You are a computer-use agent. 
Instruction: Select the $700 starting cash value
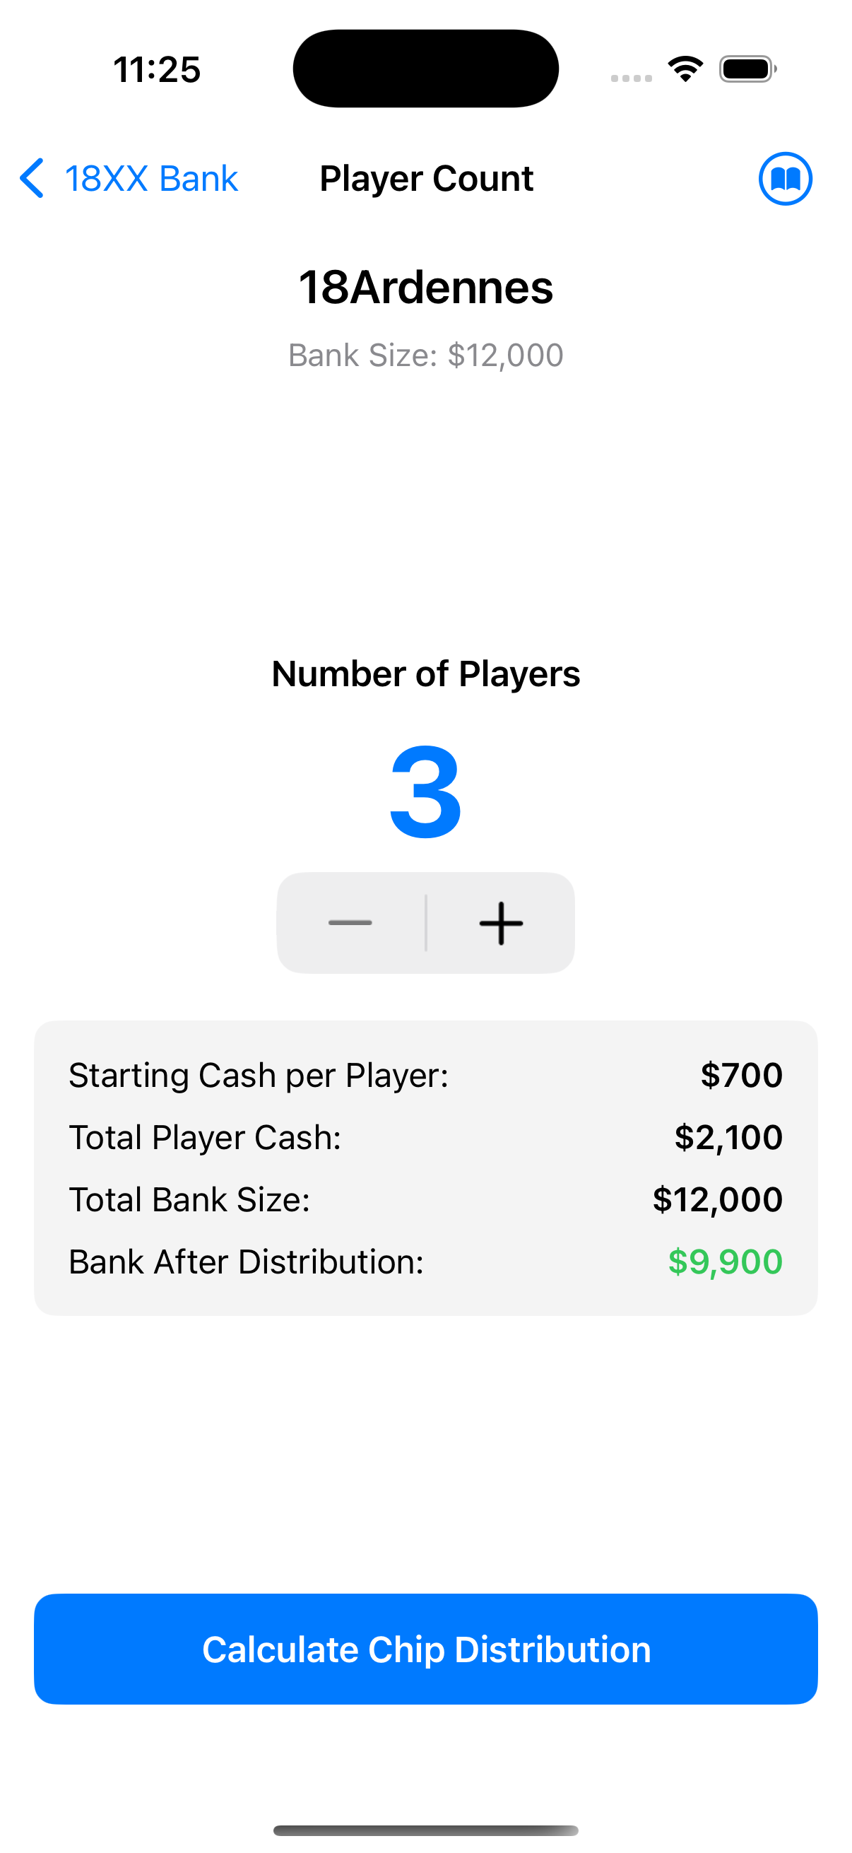[741, 1076]
